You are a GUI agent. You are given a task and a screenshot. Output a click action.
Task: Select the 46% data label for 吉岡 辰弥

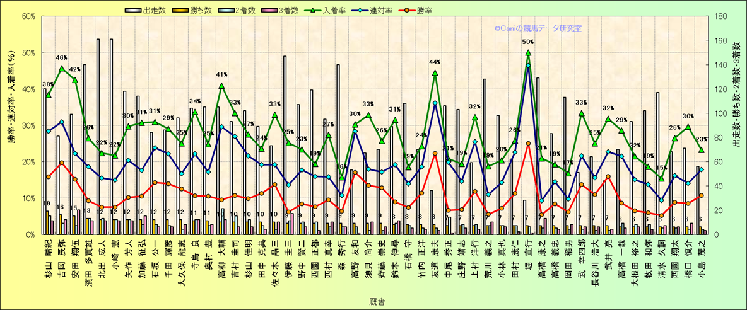[x=61, y=58]
